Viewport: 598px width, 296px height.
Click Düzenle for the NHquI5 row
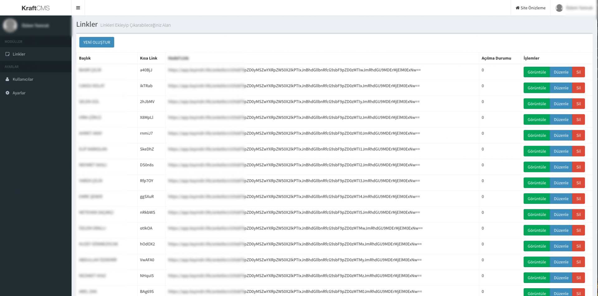point(561,278)
